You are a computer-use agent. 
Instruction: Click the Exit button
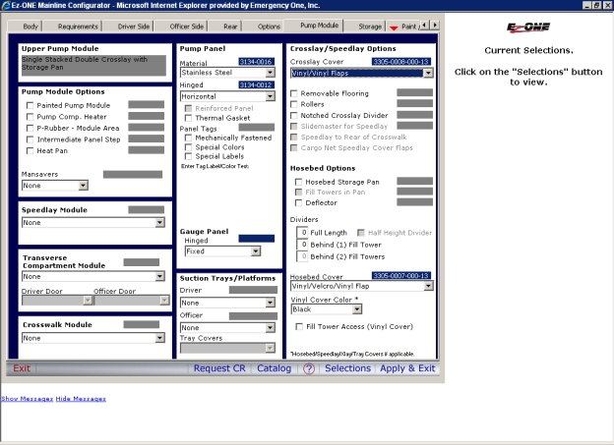click(22, 368)
